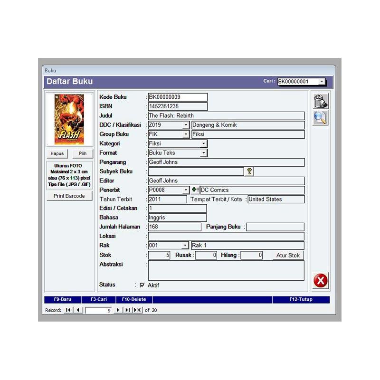Go to last record arrow
380x380 pixels.
[x=127, y=310]
